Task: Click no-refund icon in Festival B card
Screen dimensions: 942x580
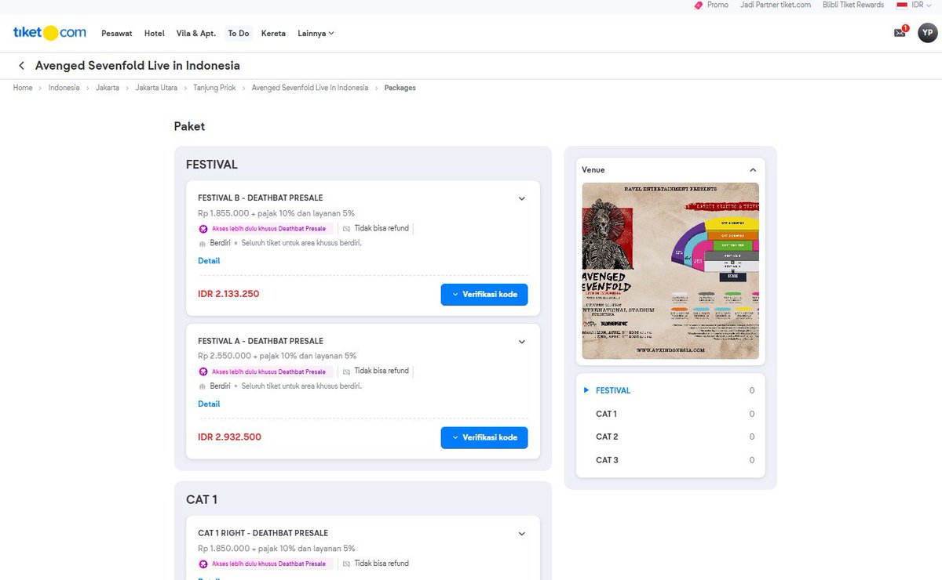Action: 346,229
